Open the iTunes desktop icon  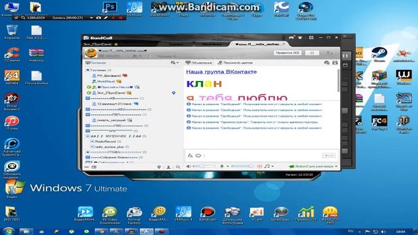click(x=12, y=123)
